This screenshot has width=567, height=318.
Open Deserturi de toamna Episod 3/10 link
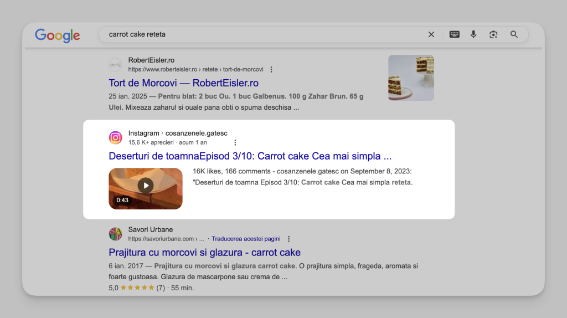click(250, 156)
